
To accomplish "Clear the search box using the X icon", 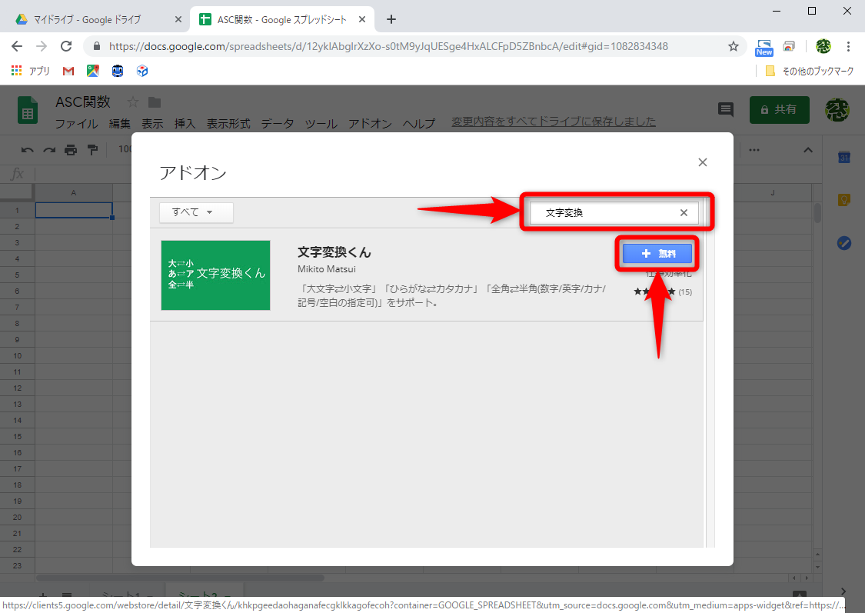I will tap(683, 212).
